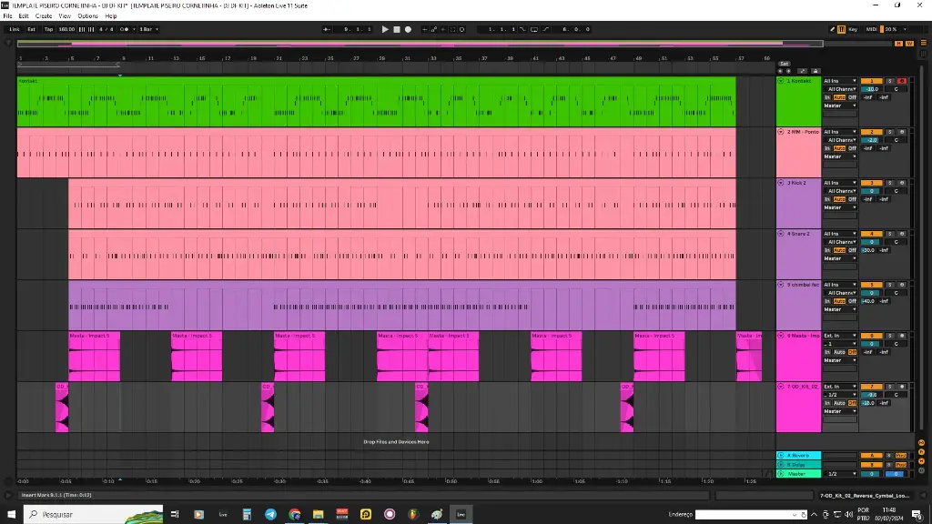The image size is (932, 524).
Task: Click the lock envelopes icon
Action: [815, 71]
